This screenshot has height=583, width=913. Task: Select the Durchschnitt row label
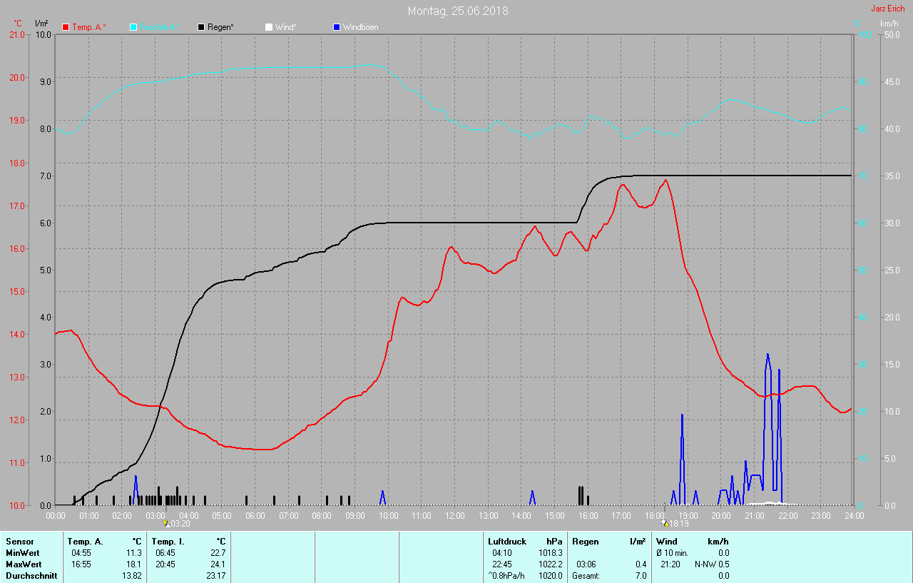tap(31, 576)
